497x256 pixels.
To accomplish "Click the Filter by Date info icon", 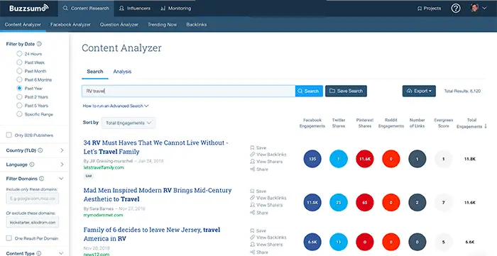I will [x=39, y=44].
